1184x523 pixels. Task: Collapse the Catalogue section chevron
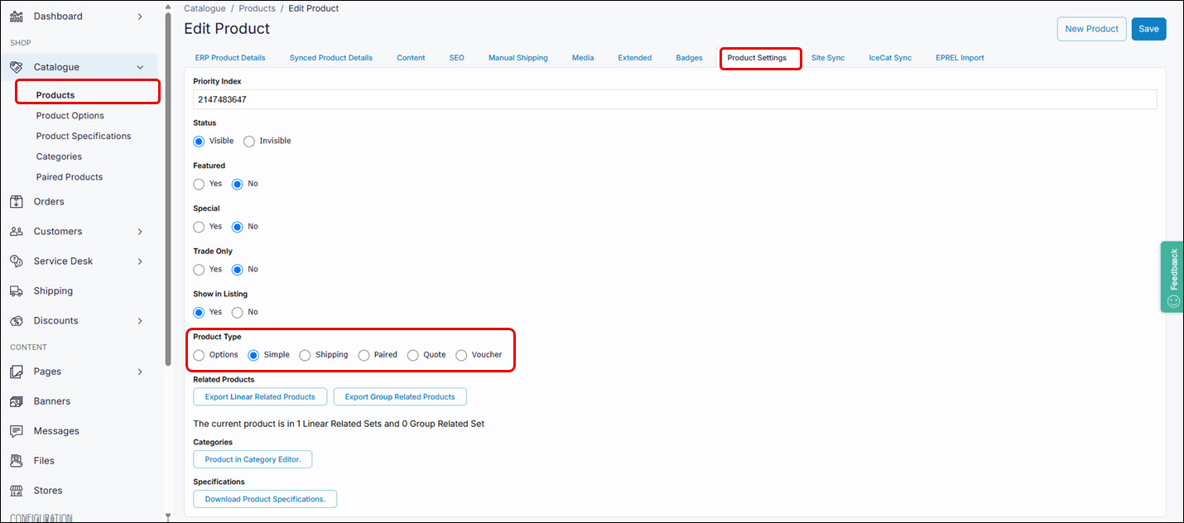coord(139,67)
